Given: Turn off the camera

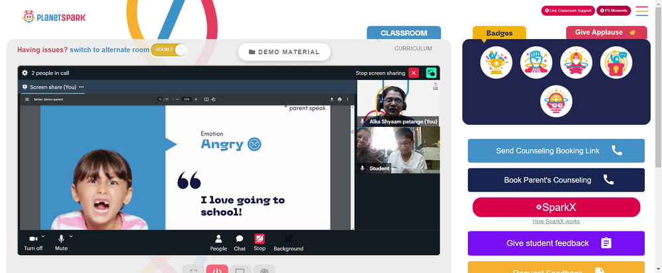Looking at the screenshot, I should (x=33, y=243).
